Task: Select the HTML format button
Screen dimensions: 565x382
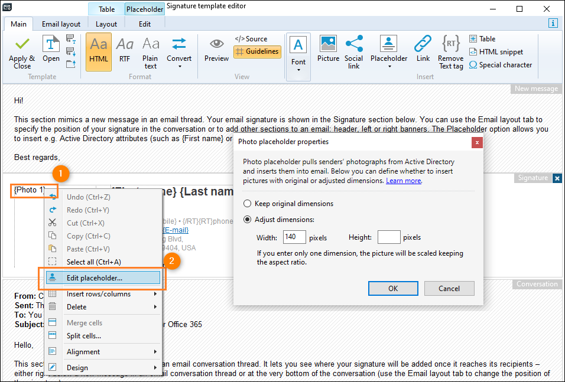Action: tap(99, 52)
